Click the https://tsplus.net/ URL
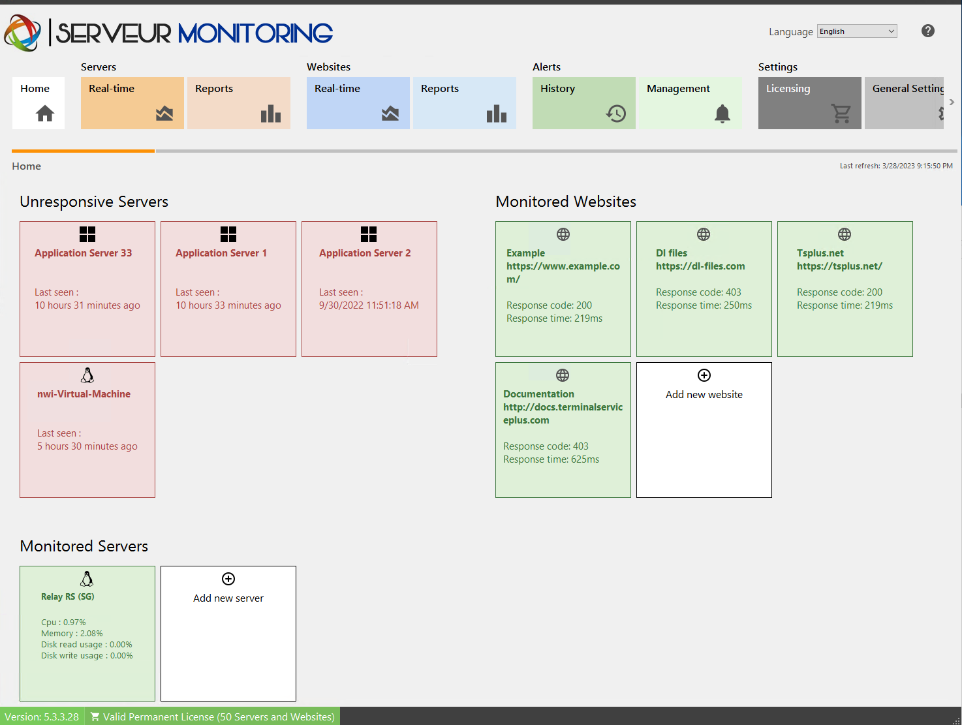 839,266
